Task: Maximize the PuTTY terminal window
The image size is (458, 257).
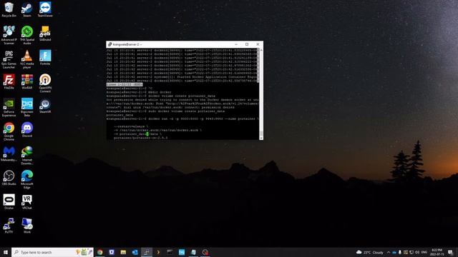Action: (x=247, y=44)
